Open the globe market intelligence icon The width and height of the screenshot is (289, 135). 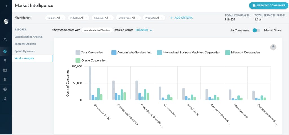click(5, 51)
